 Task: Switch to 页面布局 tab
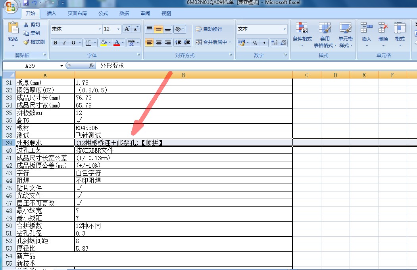[x=77, y=13]
